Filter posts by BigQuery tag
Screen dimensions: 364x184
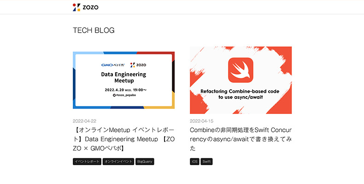[x=145, y=161]
